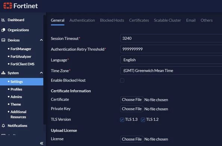Viewport: 222px width, 146px height.
Task: Open Admins under System
Action: 16,97
